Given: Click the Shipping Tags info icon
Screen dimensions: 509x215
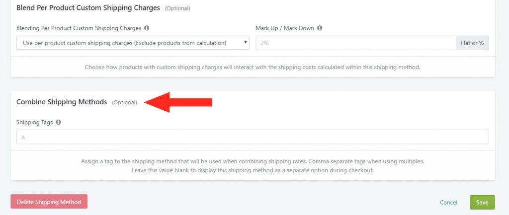Looking at the screenshot, I should [59, 122].
